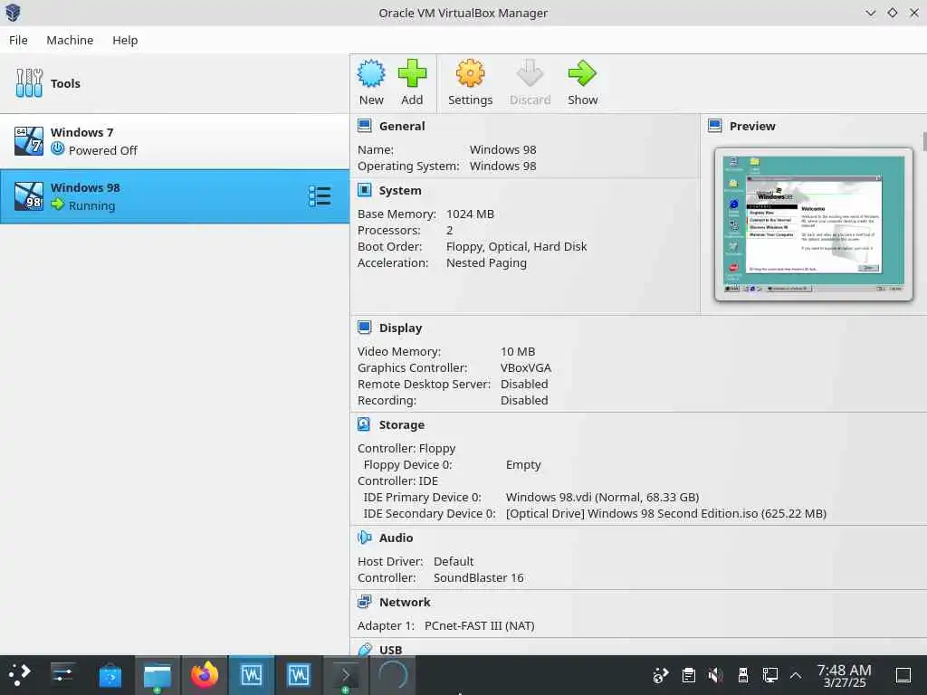Viewport: 927px width, 695px height.
Task: Open the General settings link
Action: coord(402,126)
